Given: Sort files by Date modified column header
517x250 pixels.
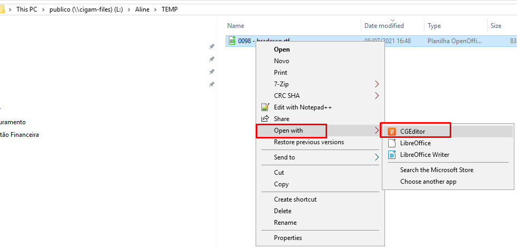Looking at the screenshot, I should 384,26.
